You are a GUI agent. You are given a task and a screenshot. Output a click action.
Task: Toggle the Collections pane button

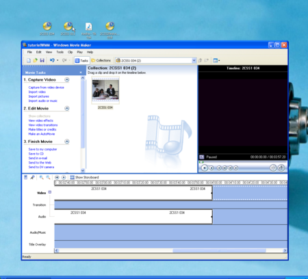tap(101, 60)
